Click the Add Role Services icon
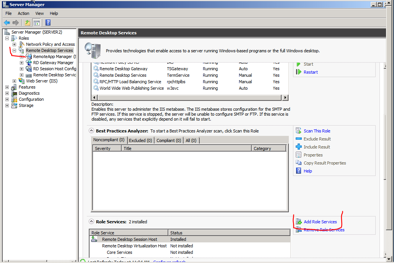The width and height of the screenshot is (394, 263). coord(298,222)
